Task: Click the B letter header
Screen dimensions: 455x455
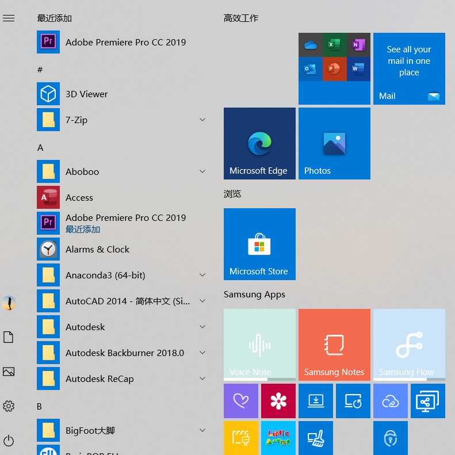Action: [x=40, y=406]
